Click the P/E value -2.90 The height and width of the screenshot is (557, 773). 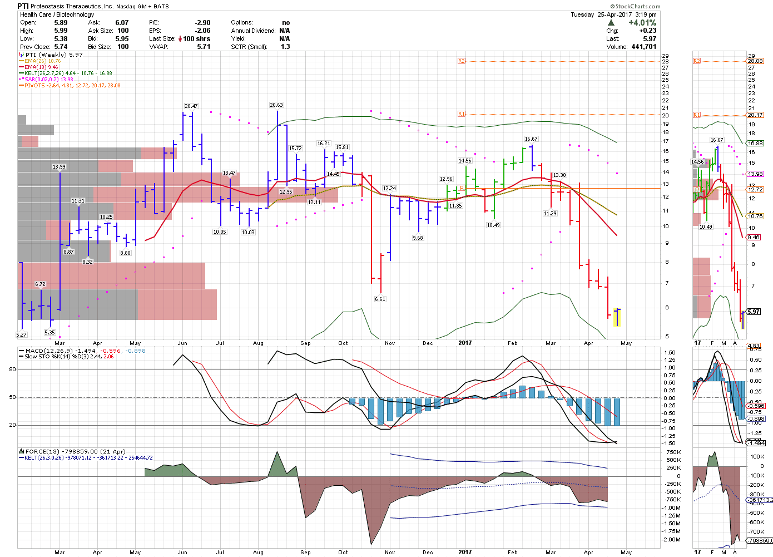coord(202,23)
